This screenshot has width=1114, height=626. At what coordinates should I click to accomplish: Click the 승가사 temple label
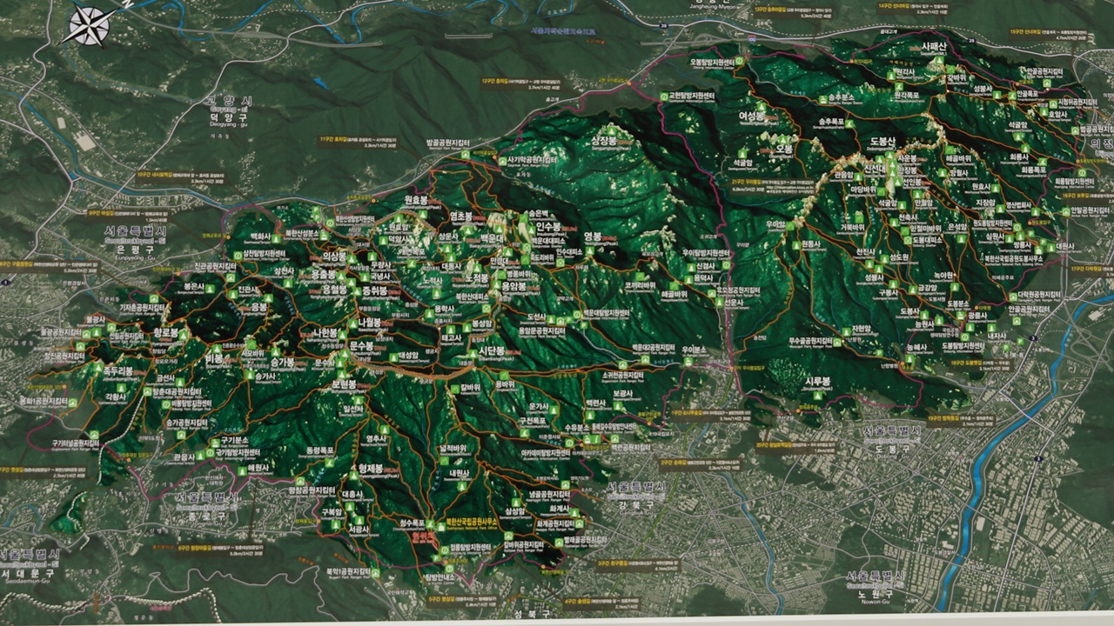point(265,376)
